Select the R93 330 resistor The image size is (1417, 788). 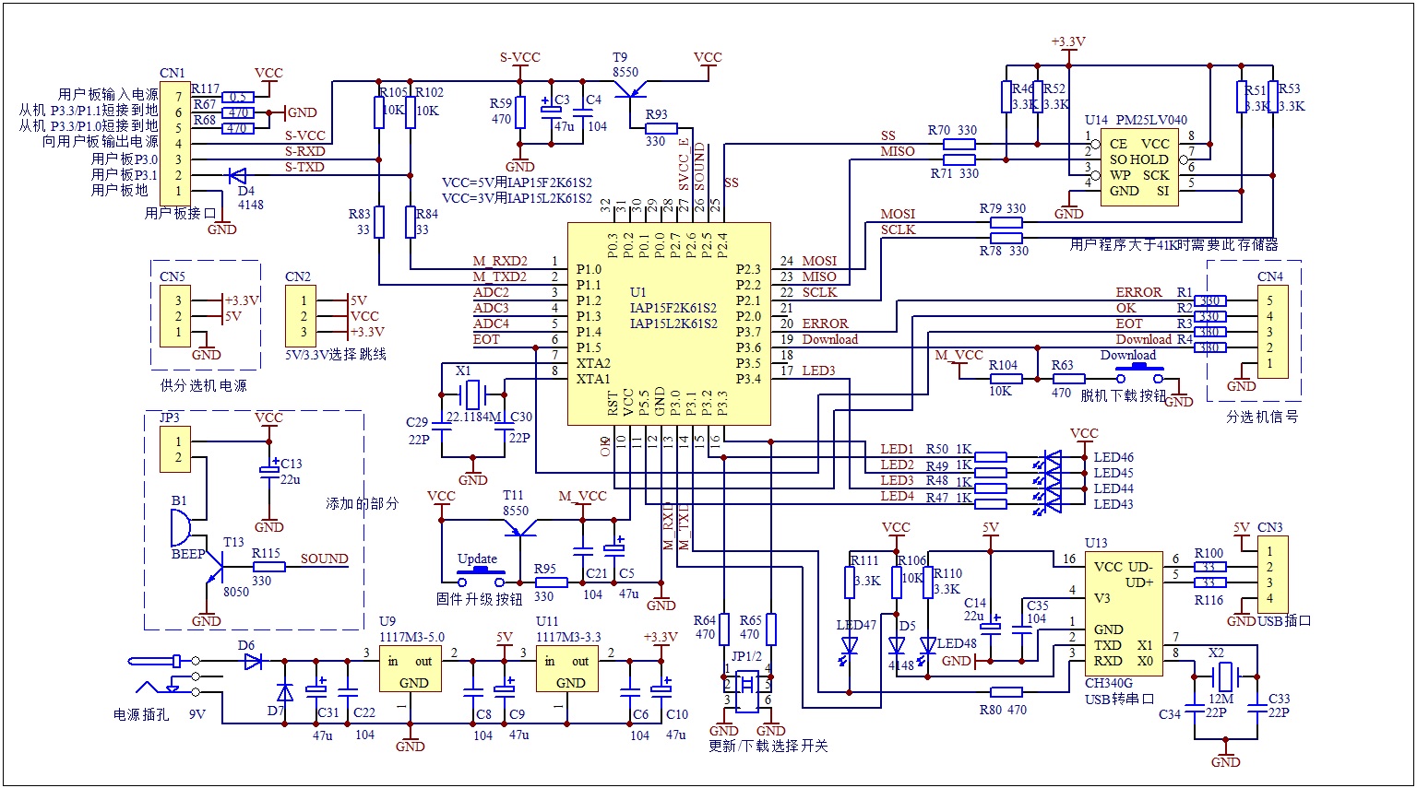coord(661,128)
